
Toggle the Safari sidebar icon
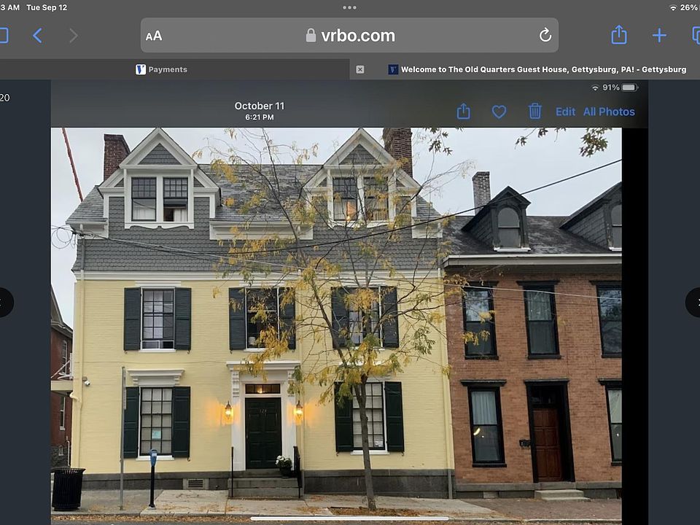4,35
